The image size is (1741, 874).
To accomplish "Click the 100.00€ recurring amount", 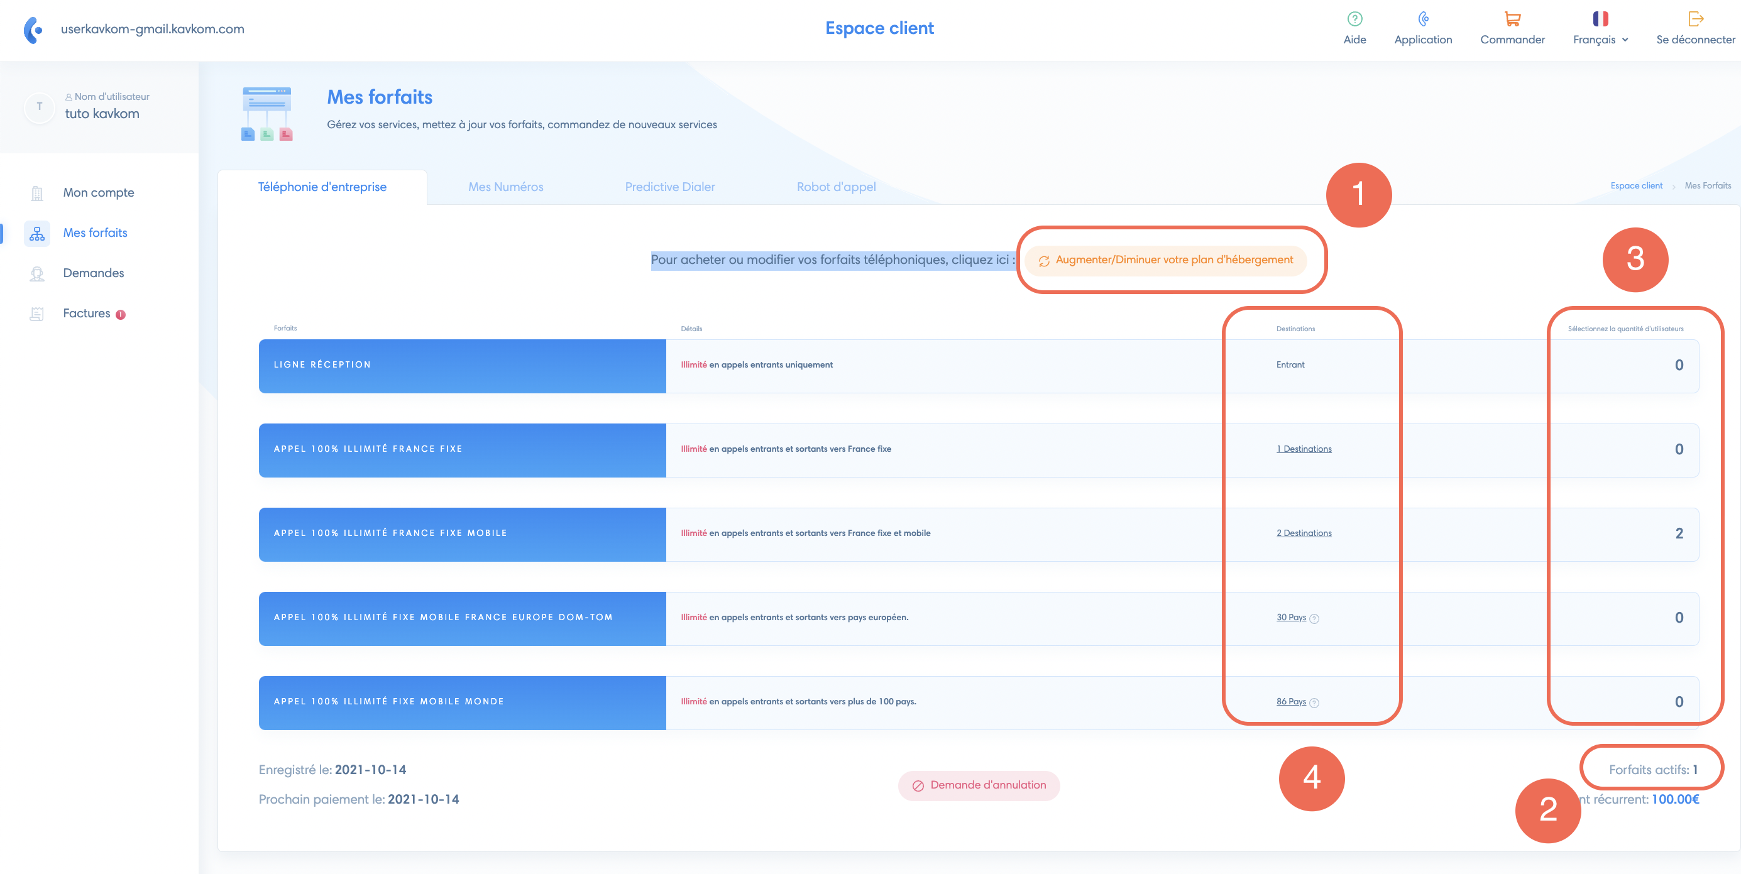I will click(1676, 800).
